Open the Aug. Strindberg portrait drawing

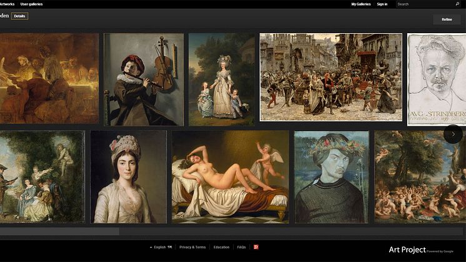pyautogui.click(x=437, y=79)
